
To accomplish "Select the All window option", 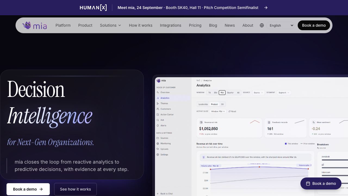I will [x=238, y=93].
